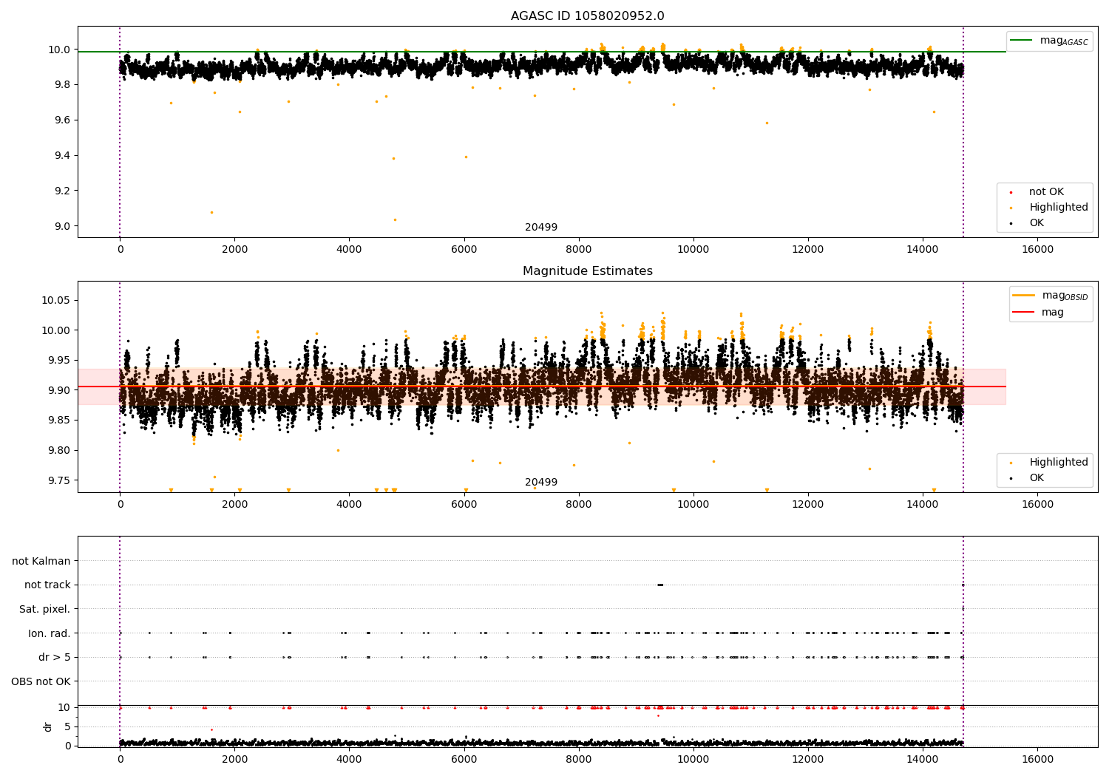Click the '10.05' y-axis tick label
The width and height of the screenshot is (1109, 776).
click(x=55, y=300)
